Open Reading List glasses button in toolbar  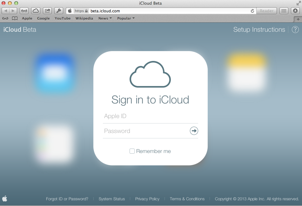tap(24, 11)
